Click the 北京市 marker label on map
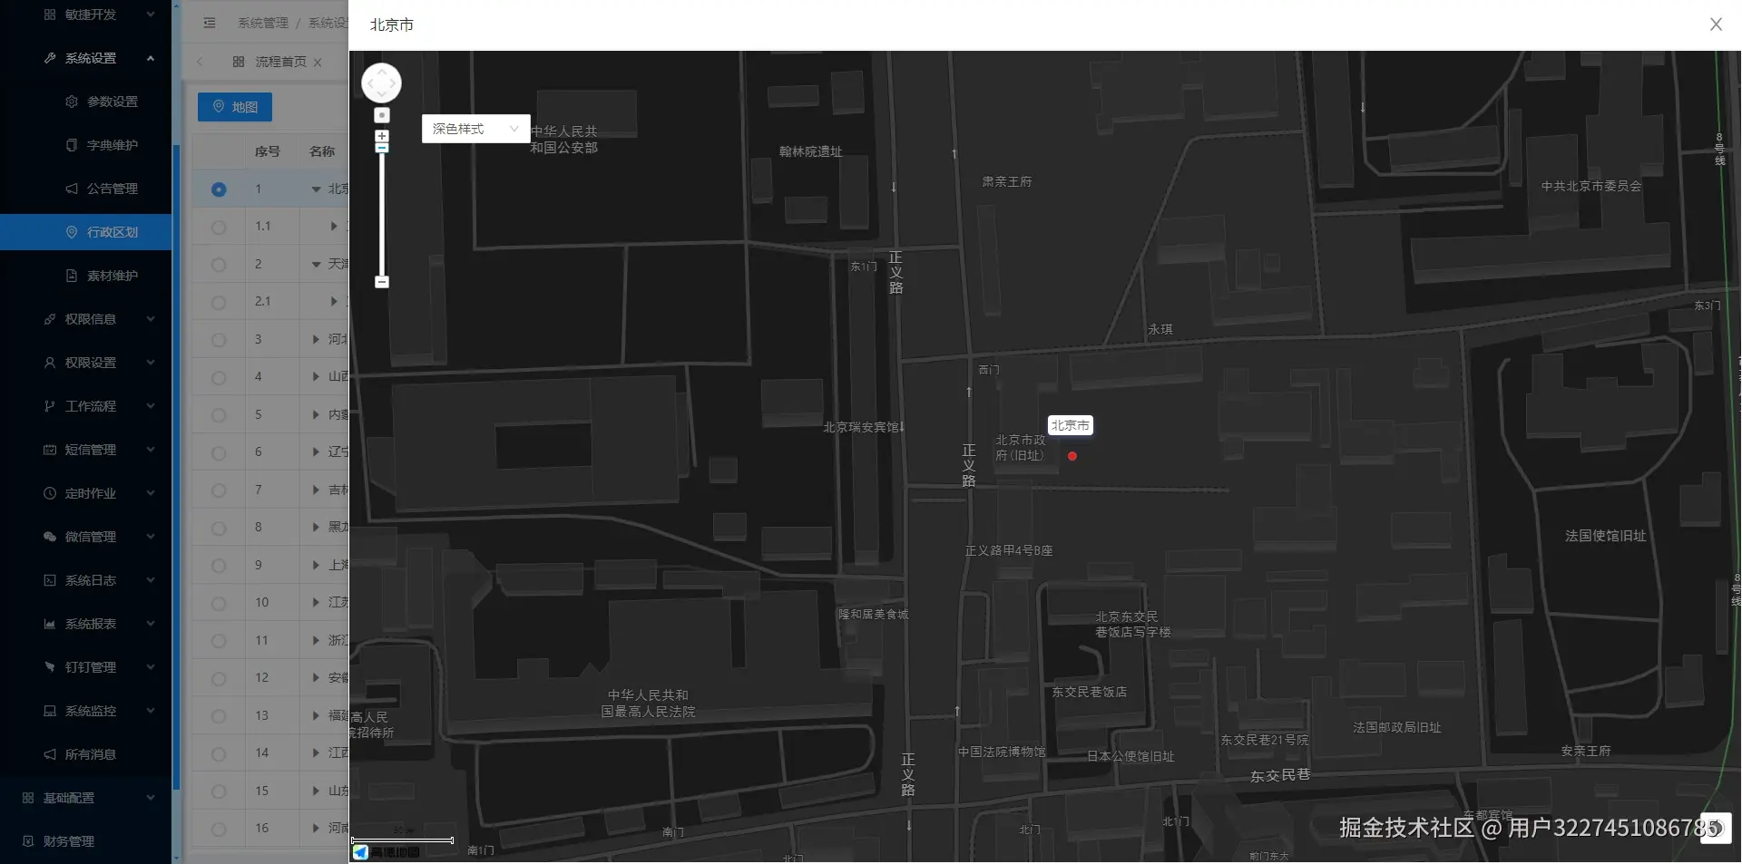The width and height of the screenshot is (1742, 864). pos(1071,425)
